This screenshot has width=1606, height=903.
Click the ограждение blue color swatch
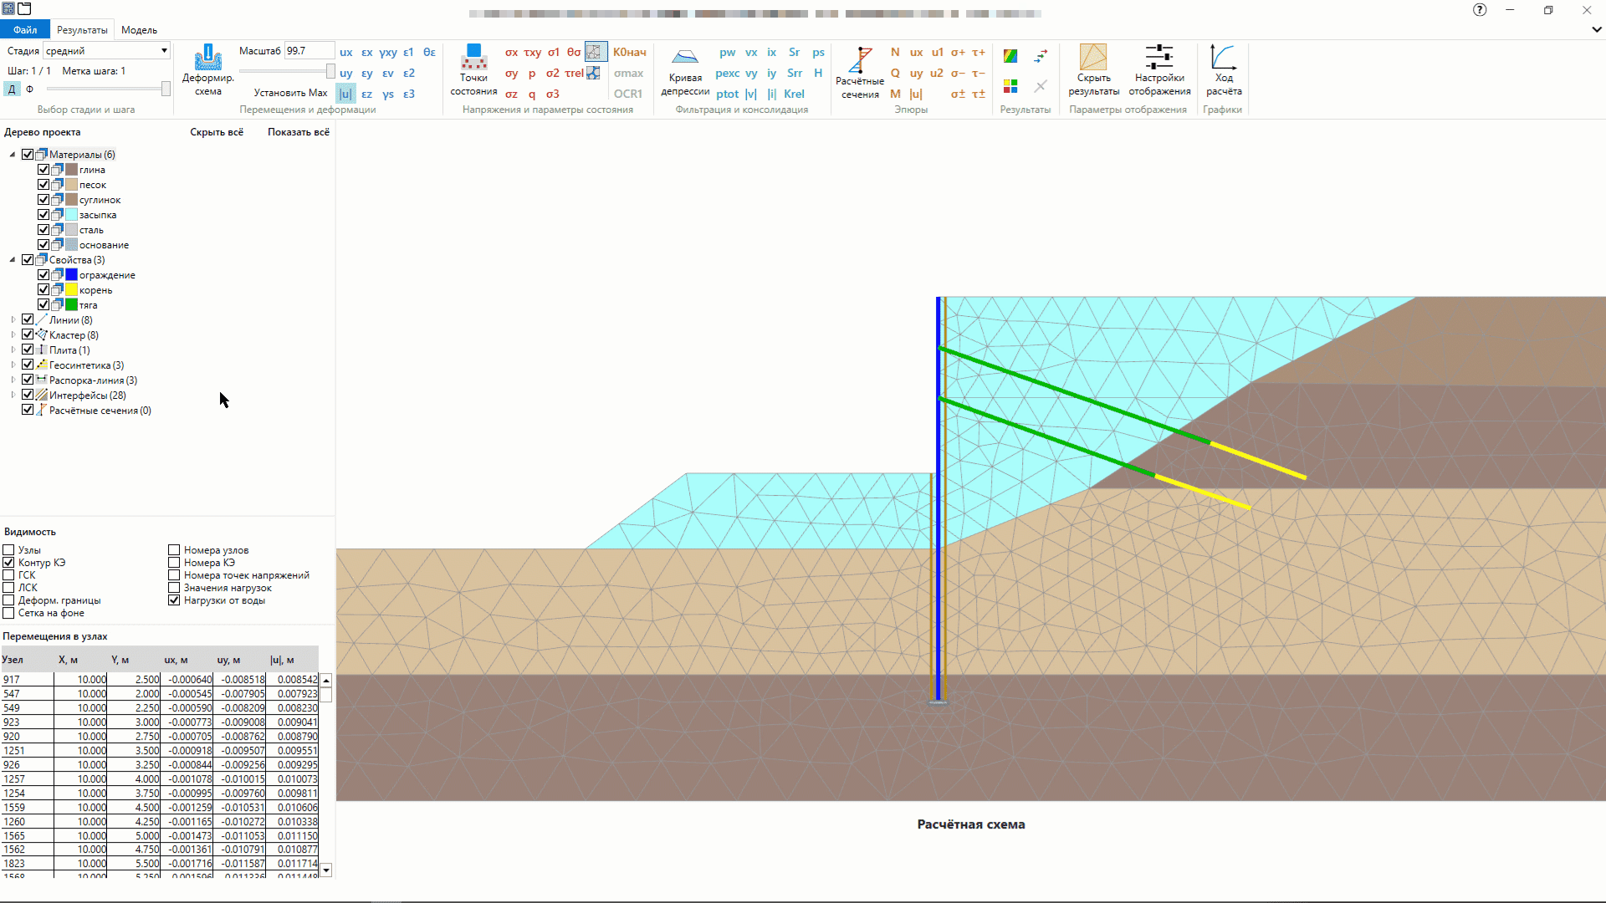pos(72,275)
